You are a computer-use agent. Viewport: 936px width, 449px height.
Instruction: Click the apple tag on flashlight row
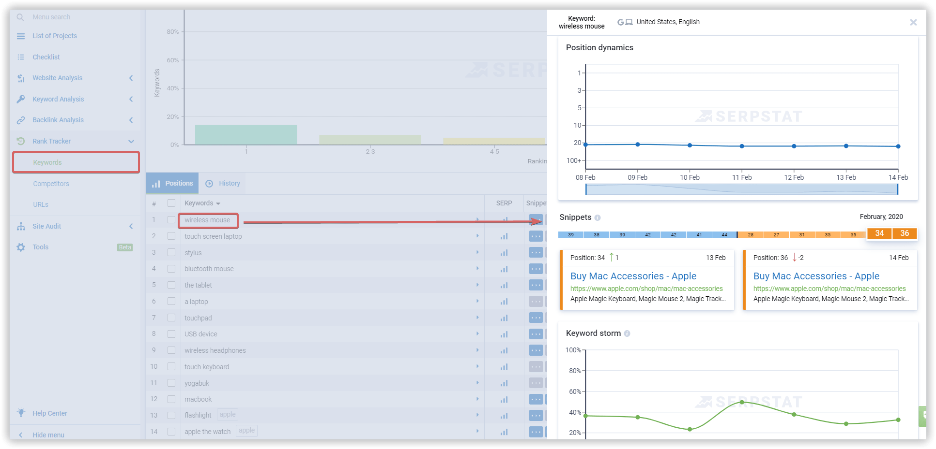[x=228, y=415]
